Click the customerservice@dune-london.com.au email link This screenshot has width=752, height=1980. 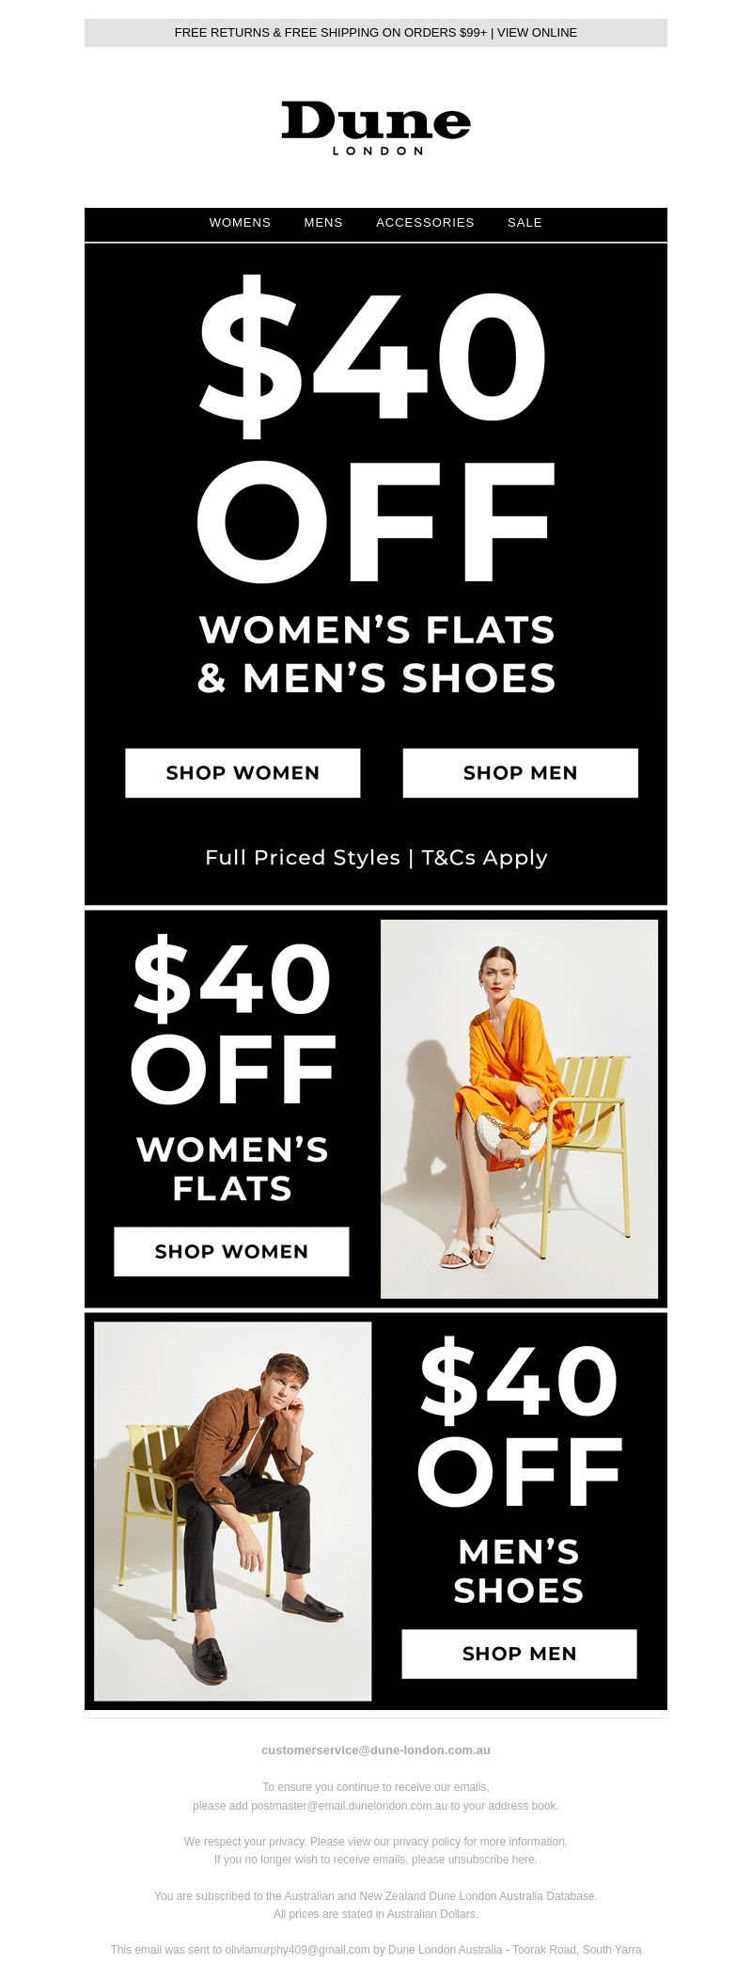(376, 1750)
